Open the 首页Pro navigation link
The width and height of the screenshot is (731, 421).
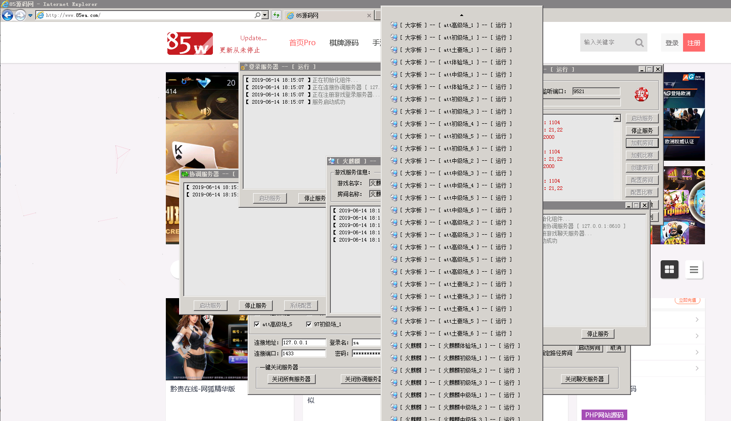click(302, 42)
